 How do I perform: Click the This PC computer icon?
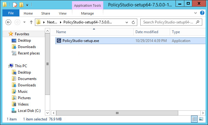(x=11, y=66)
